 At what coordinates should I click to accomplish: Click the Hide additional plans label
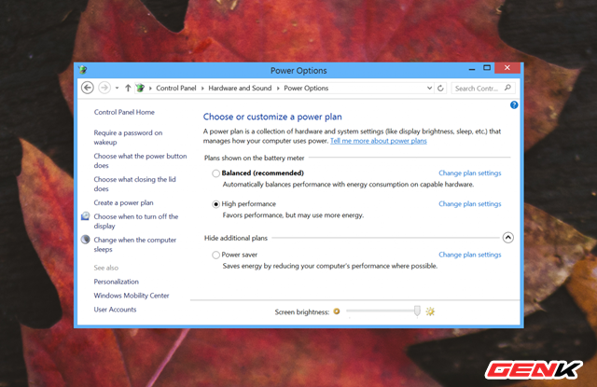[x=236, y=238]
